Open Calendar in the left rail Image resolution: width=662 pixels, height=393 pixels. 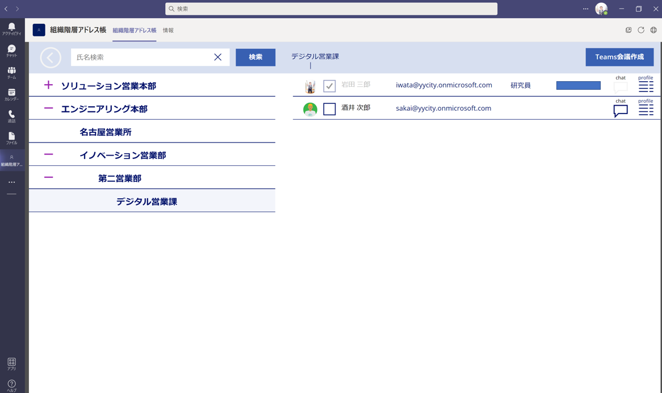[x=11, y=94]
